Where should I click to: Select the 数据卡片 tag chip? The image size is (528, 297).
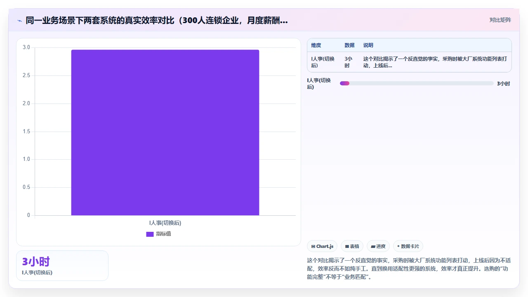click(x=408, y=246)
